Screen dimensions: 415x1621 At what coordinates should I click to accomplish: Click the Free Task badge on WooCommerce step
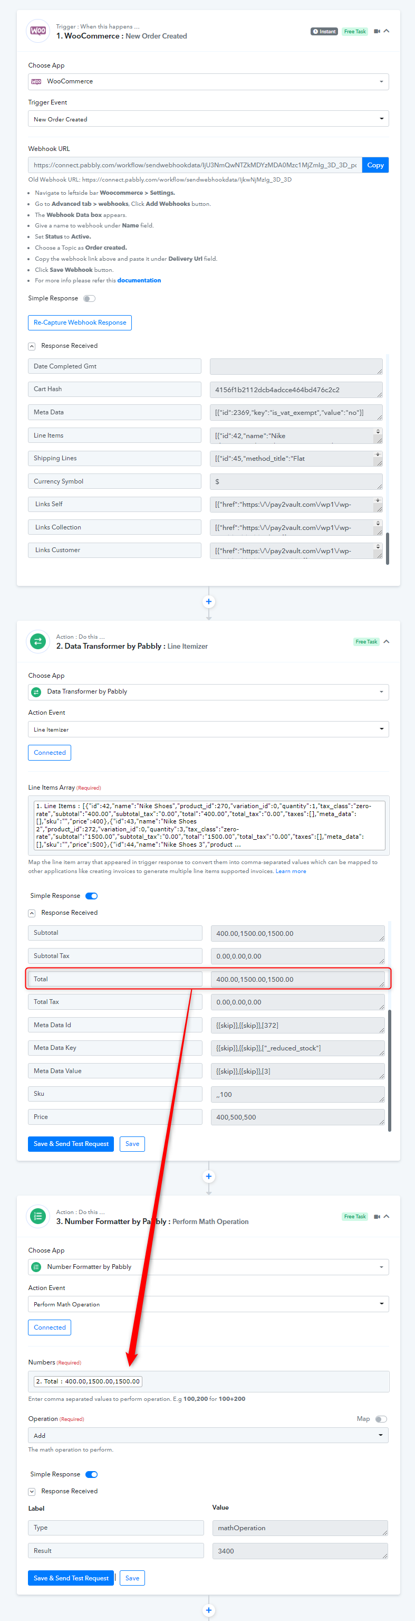[355, 32]
